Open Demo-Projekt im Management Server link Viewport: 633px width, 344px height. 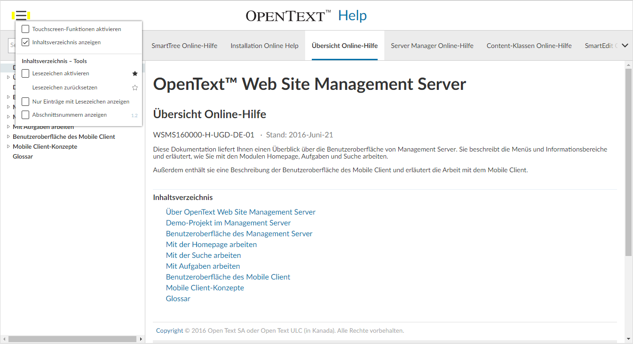[228, 223]
